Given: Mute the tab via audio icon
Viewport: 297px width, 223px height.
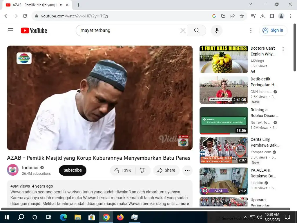Looking at the screenshot, I should click(61, 5).
